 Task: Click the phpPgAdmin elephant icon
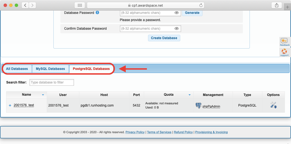click(x=198, y=106)
